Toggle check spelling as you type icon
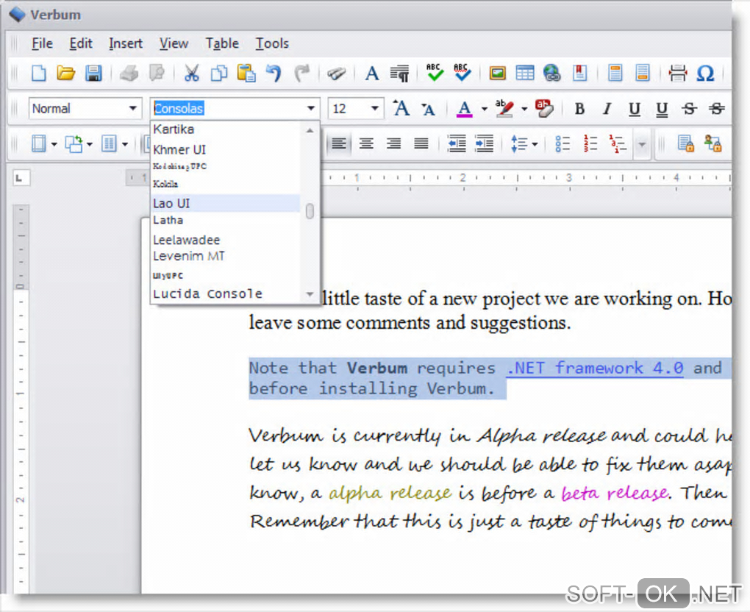The width and height of the screenshot is (750, 612). tap(462, 73)
